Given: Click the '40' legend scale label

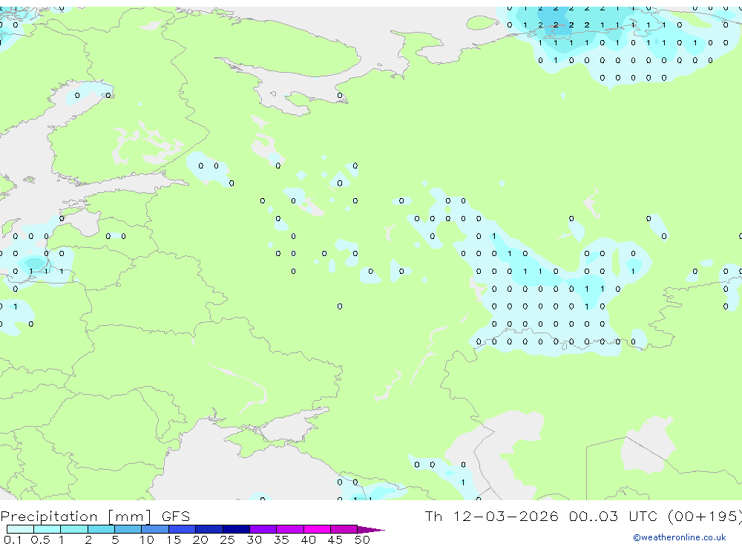Looking at the screenshot, I should 308,540.
